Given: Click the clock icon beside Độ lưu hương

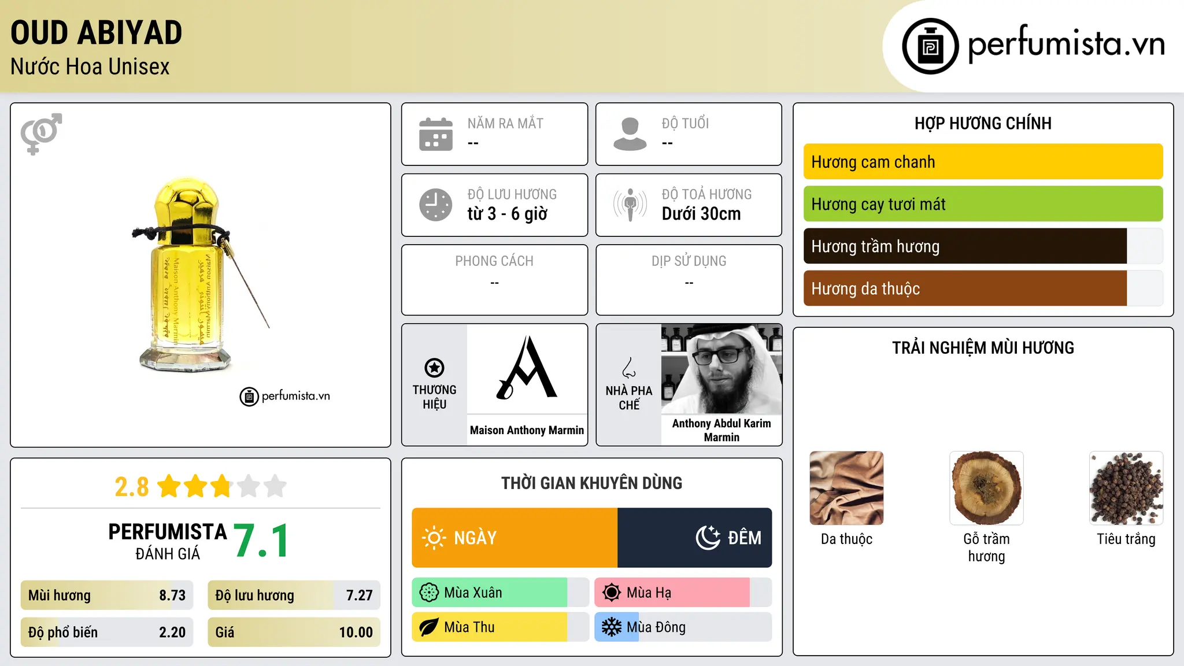Looking at the screenshot, I should click(436, 205).
